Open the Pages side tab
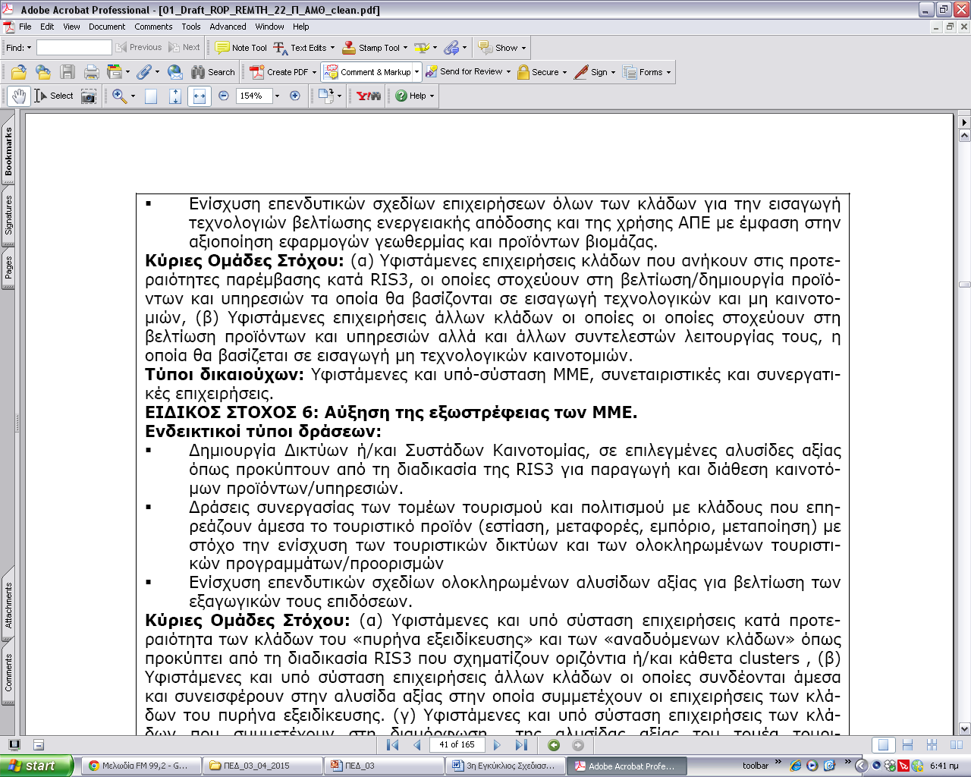971x777 pixels. point(8,268)
